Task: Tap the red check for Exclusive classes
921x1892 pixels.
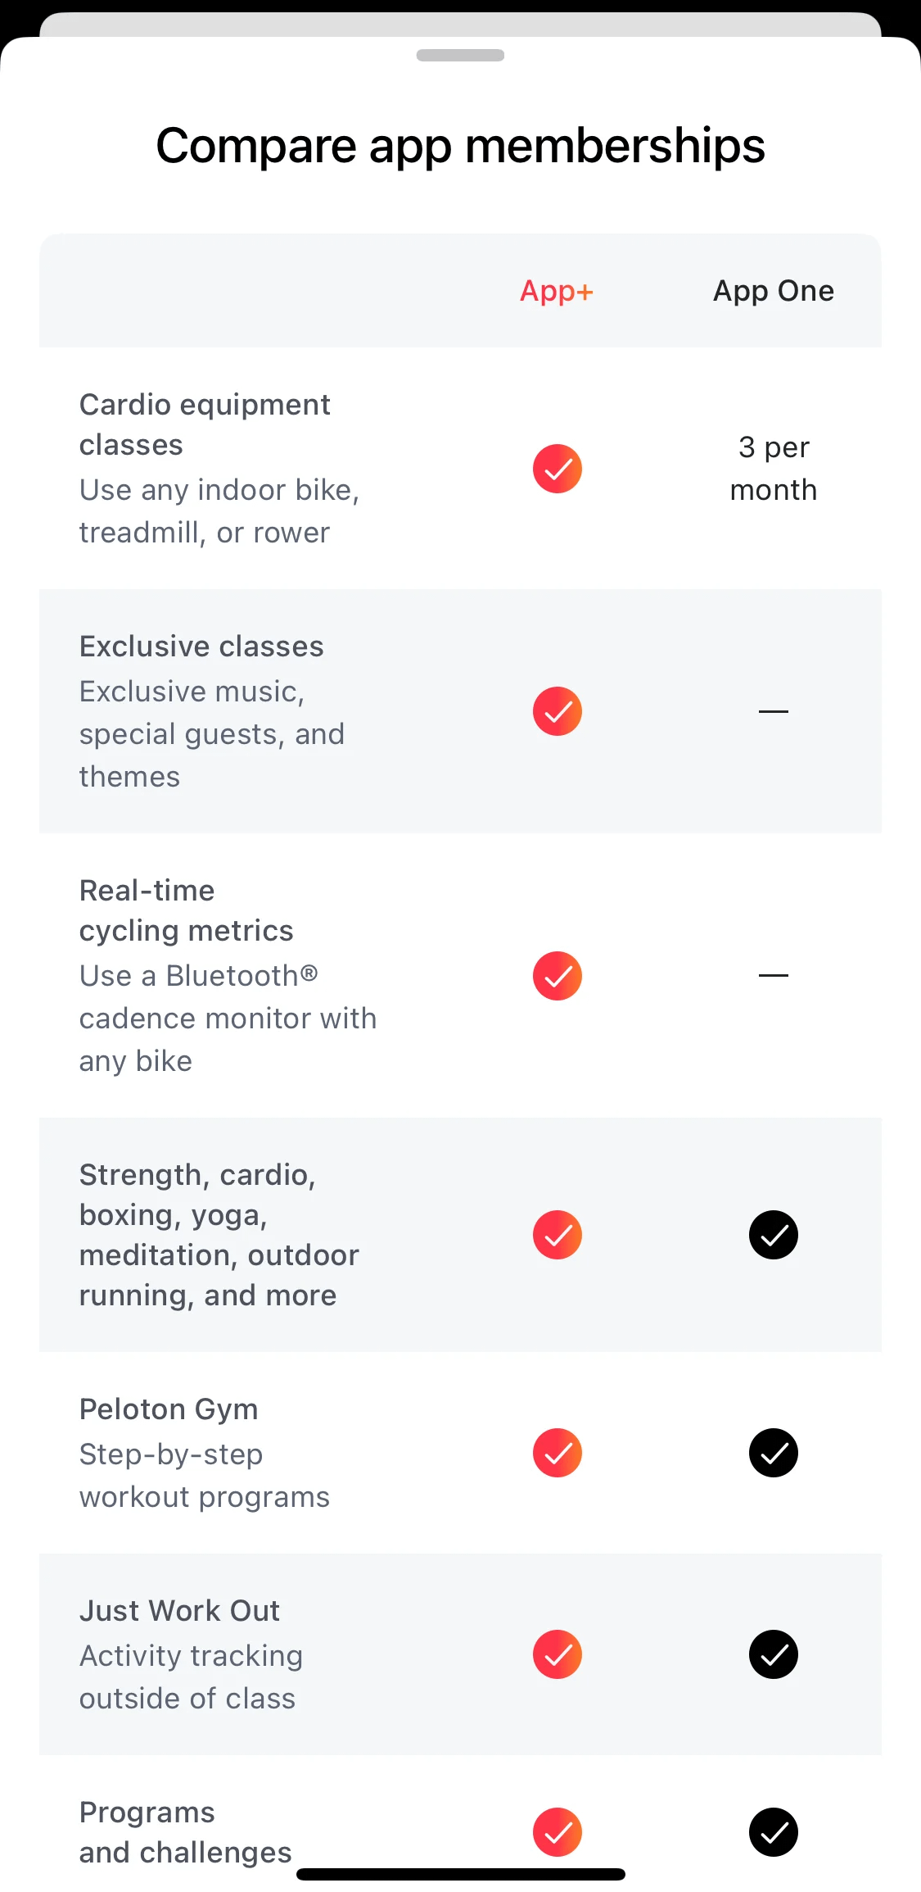Action: pyautogui.click(x=558, y=711)
